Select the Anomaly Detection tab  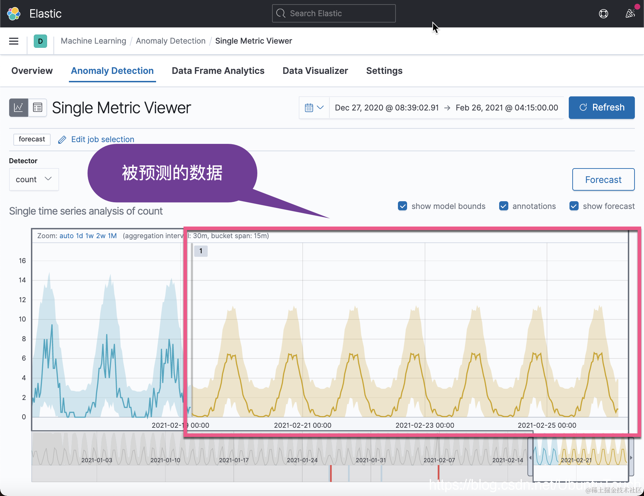coord(112,71)
